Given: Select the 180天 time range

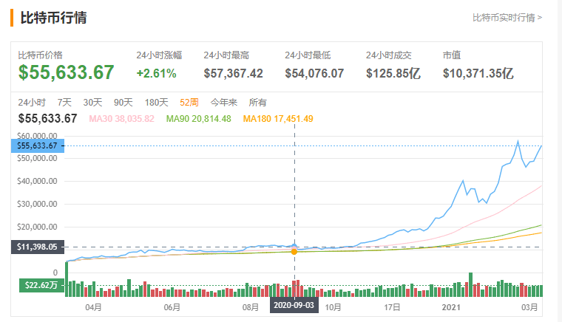Looking at the screenshot, I should click(x=156, y=103).
